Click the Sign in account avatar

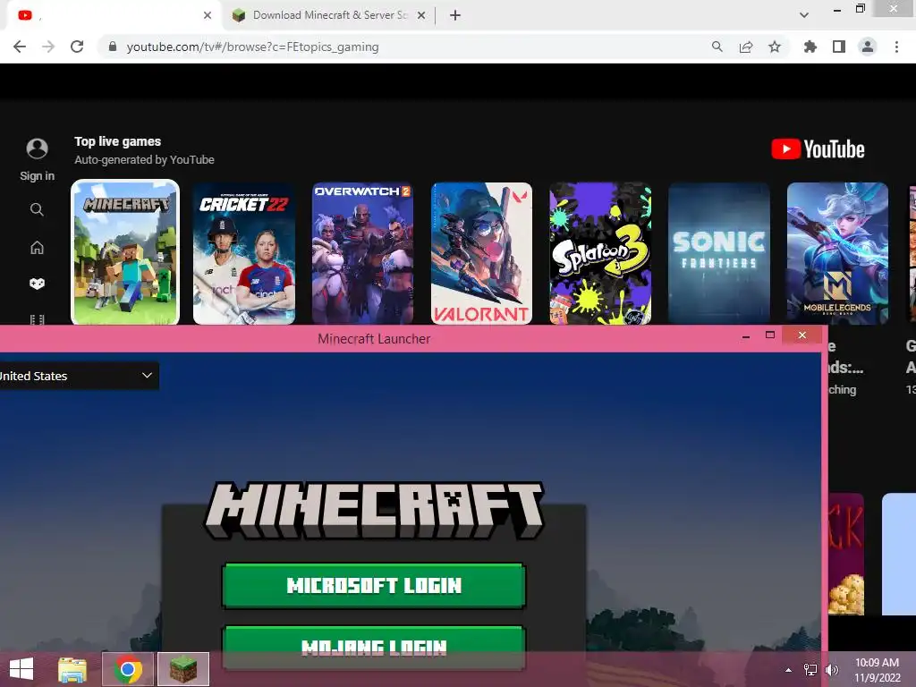click(37, 148)
